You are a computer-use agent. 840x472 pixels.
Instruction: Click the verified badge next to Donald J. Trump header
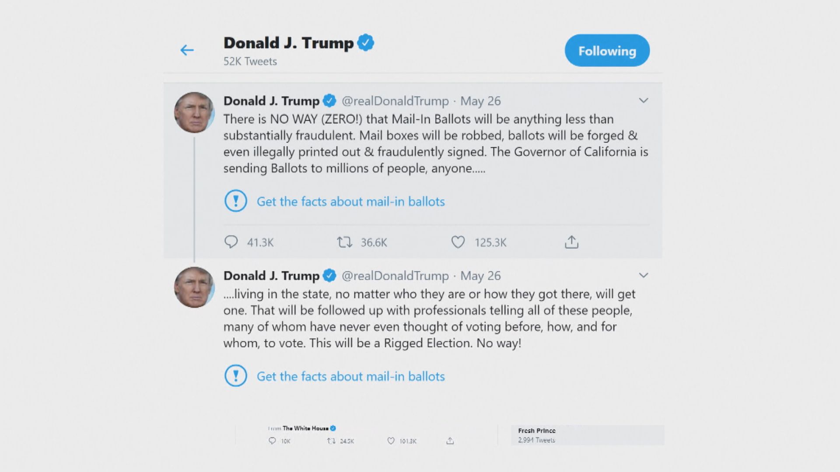coord(367,42)
